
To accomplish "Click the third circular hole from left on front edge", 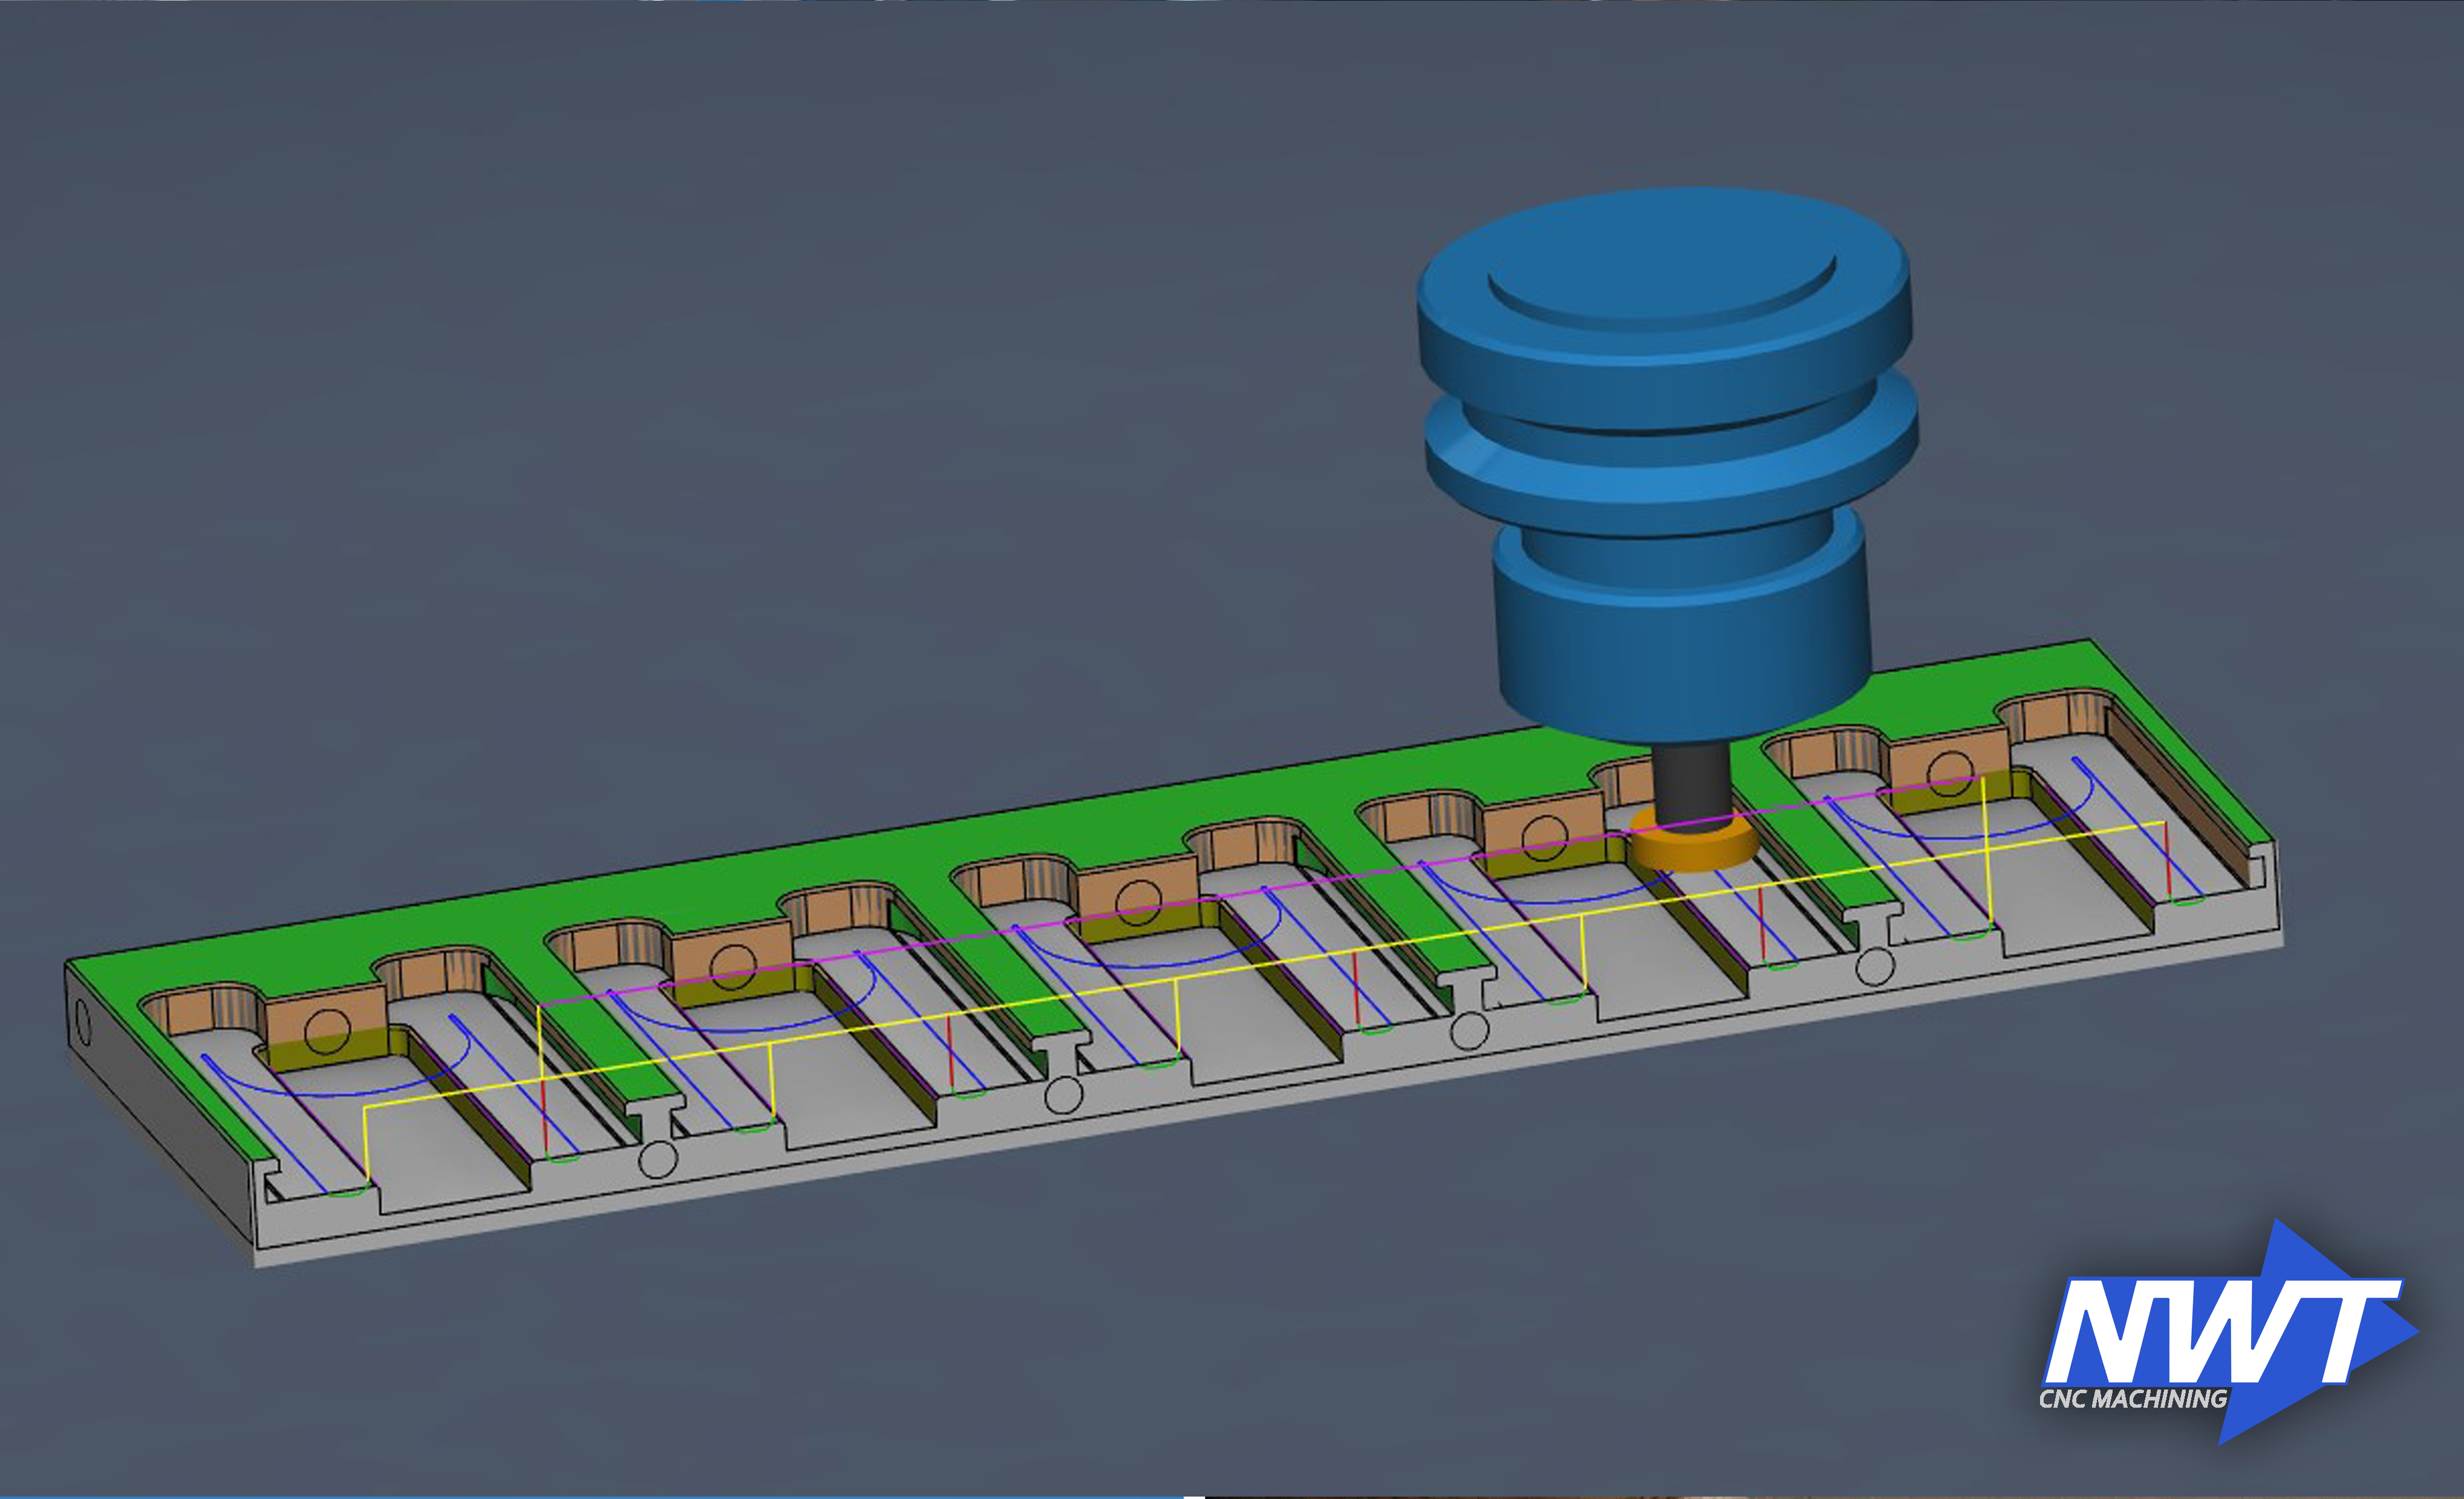I will 1469,1030.
